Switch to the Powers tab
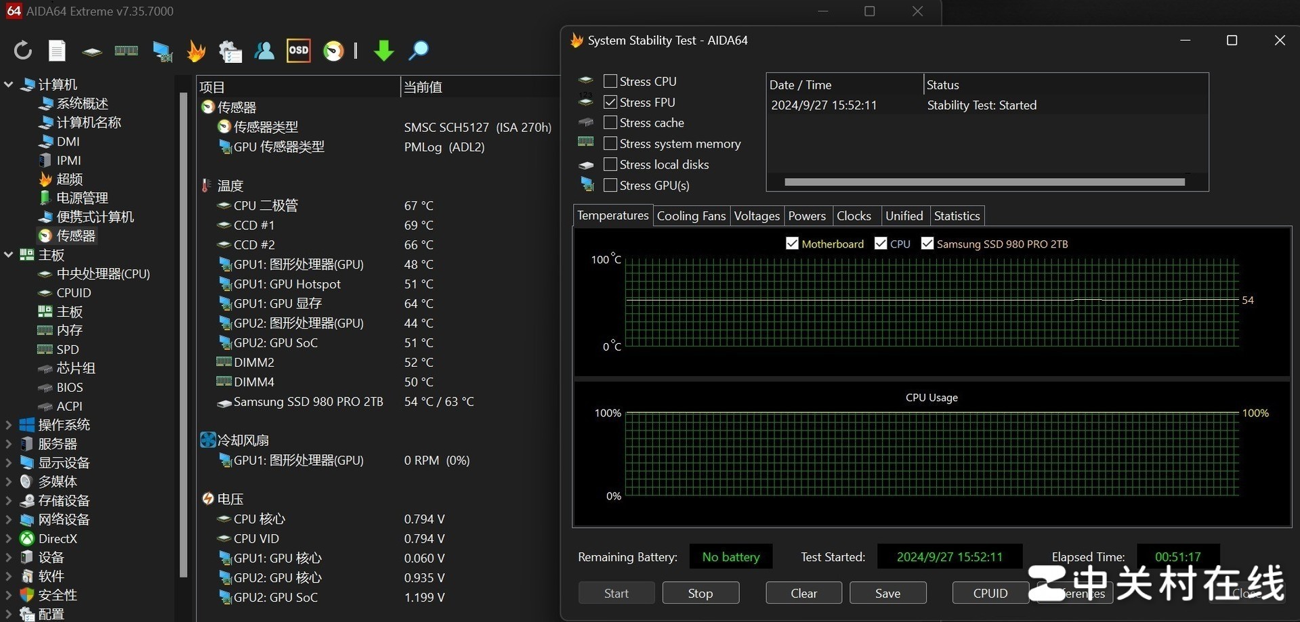 pos(807,216)
